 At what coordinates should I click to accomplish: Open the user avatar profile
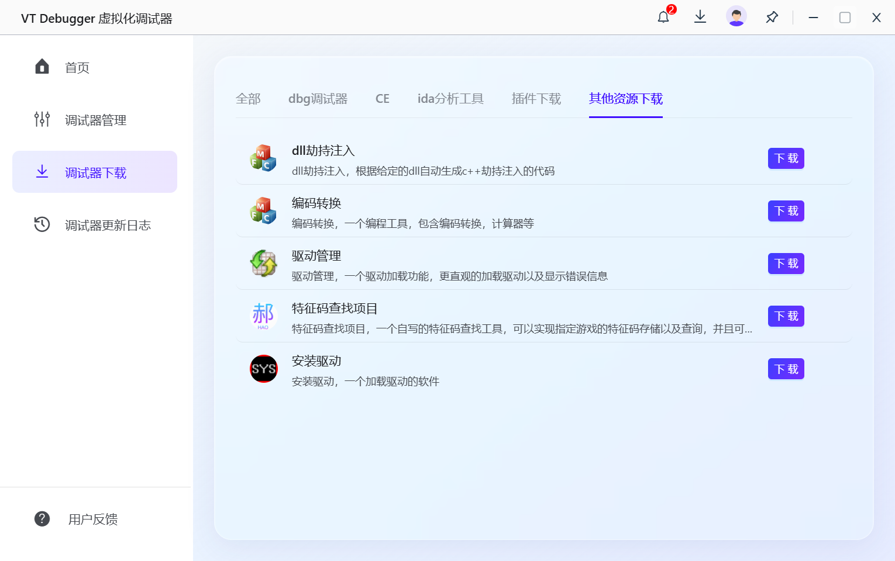[736, 16]
